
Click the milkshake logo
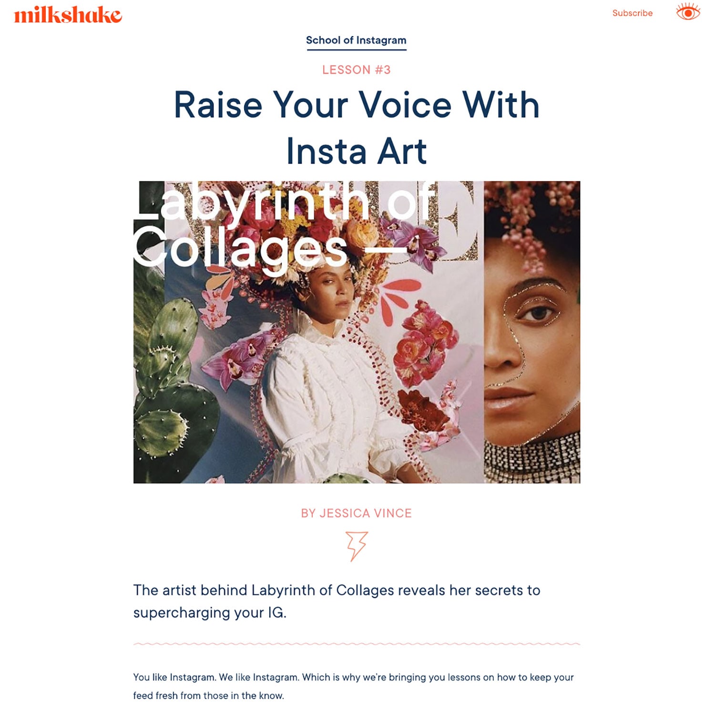68,15
